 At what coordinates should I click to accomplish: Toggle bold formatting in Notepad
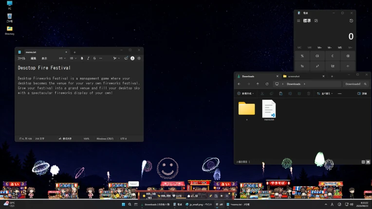click(x=82, y=58)
